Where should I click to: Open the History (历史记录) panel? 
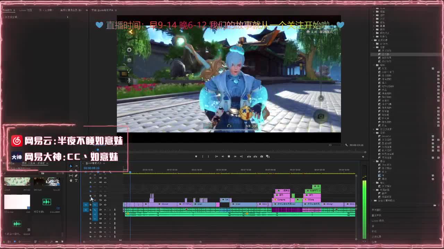376,237
